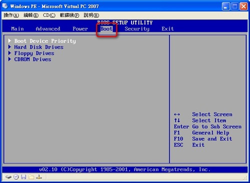
Task: Click the American Megatrends copyright line
Action: click(125, 170)
